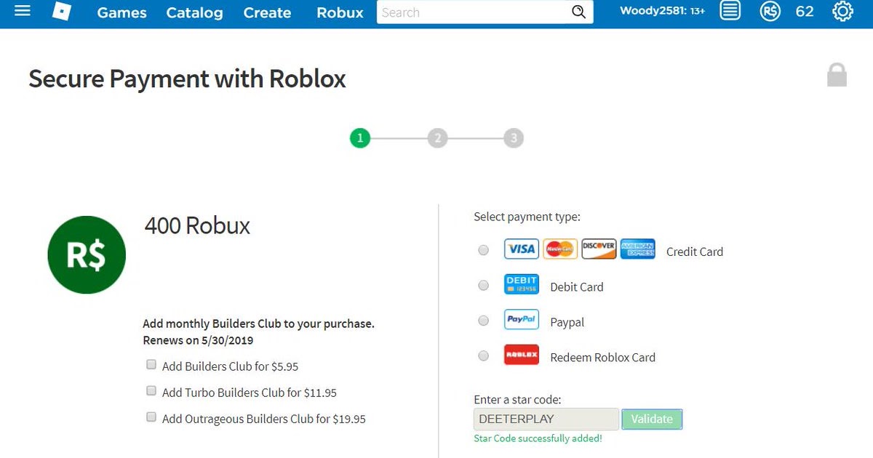Focus the star code input field
Viewport: 873px width, 458px height.
click(x=546, y=419)
